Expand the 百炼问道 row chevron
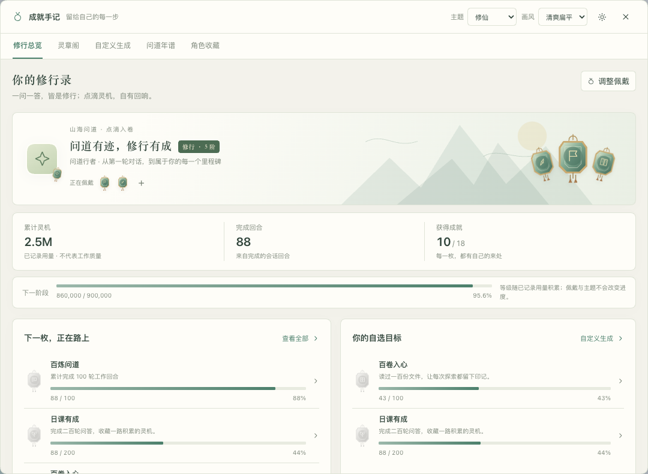The image size is (648, 474). 316,381
